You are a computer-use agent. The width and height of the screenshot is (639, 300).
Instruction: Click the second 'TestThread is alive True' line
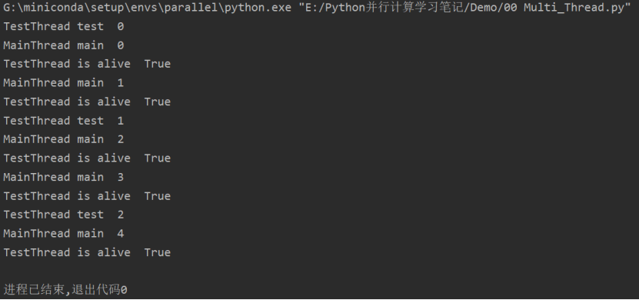(87, 102)
